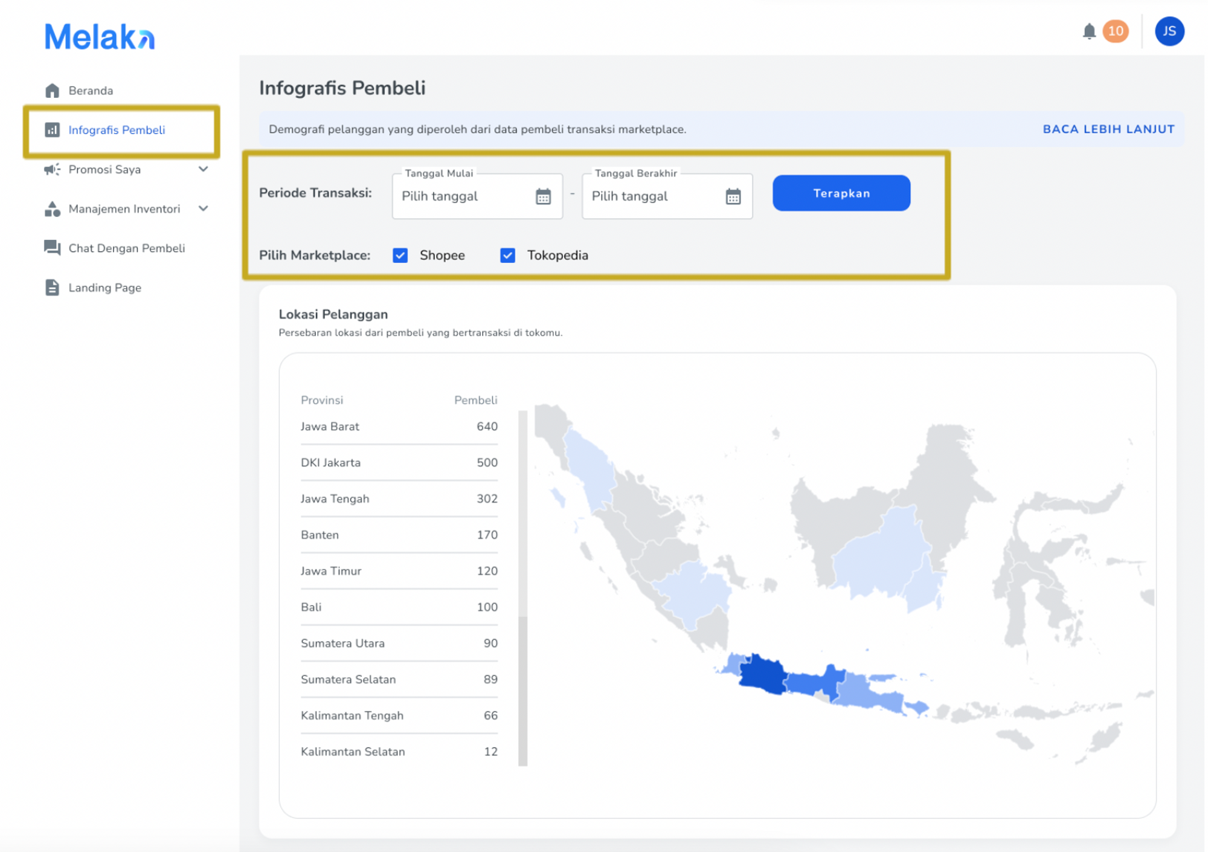Click the Provinsi column header
The width and height of the screenshot is (1208, 852).
(x=322, y=400)
